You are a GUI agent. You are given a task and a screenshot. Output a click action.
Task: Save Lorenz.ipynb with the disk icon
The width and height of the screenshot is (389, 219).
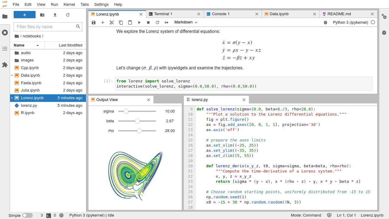(94, 22)
